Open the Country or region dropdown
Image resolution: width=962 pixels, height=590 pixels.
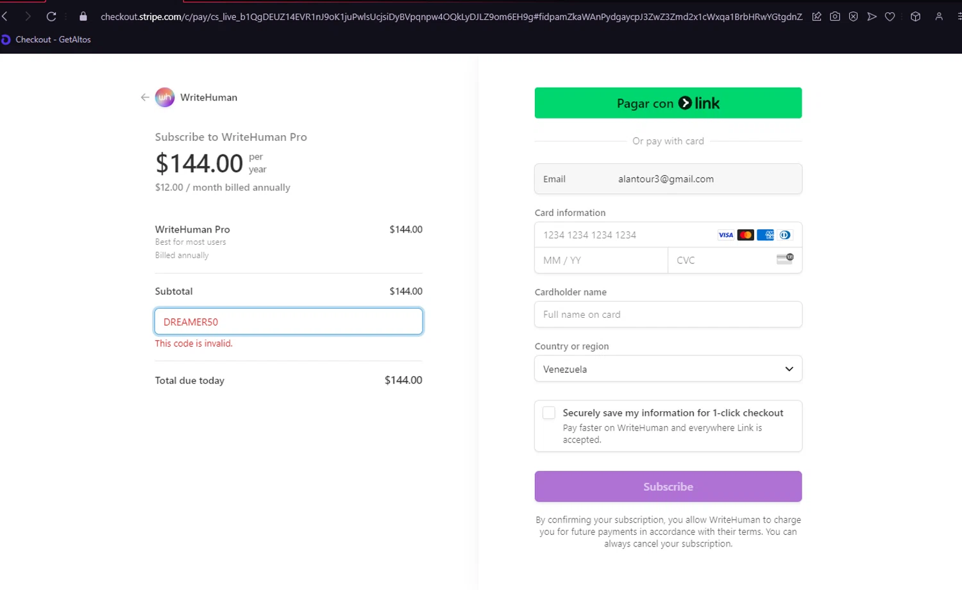(668, 369)
